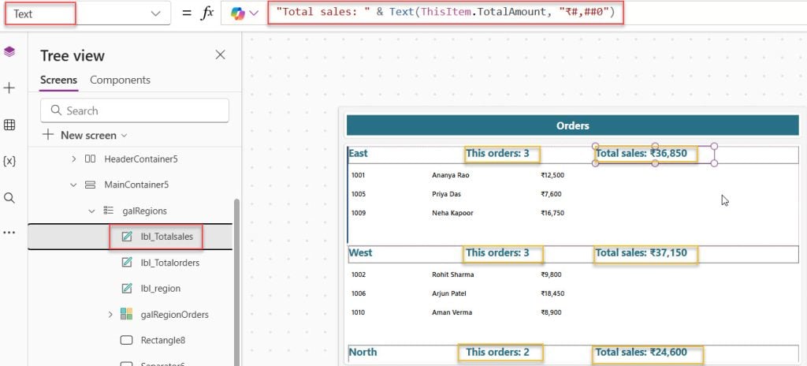Select lbl_region in tree
This screenshot has width=807, height=366.
point(161,289)
